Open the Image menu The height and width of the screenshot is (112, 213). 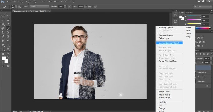pyautogui.click(x=21, y=2)
